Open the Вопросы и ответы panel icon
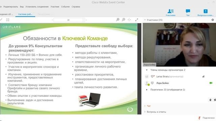The height and width of the screenshot is (121, 216). pyautogui.click(x=206, y=11)
